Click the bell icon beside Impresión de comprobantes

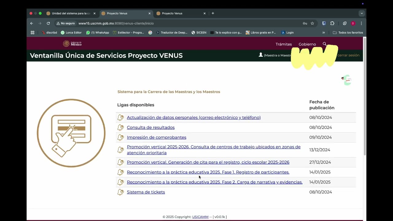point(121,138)
